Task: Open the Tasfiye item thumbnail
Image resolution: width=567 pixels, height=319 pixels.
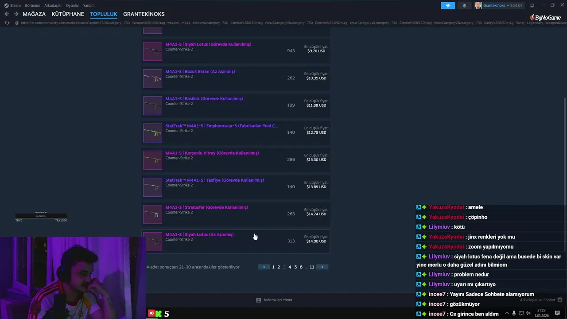Action: pyautogui.click(x=152, y=187)
